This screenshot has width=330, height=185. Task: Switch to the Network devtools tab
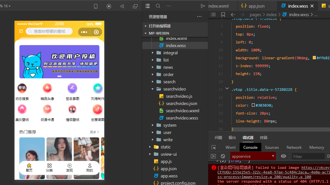[x=294, y=147]
